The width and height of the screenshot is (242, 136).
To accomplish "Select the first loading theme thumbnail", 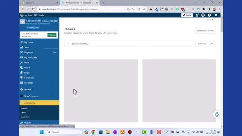I will [x=101, y=91].
